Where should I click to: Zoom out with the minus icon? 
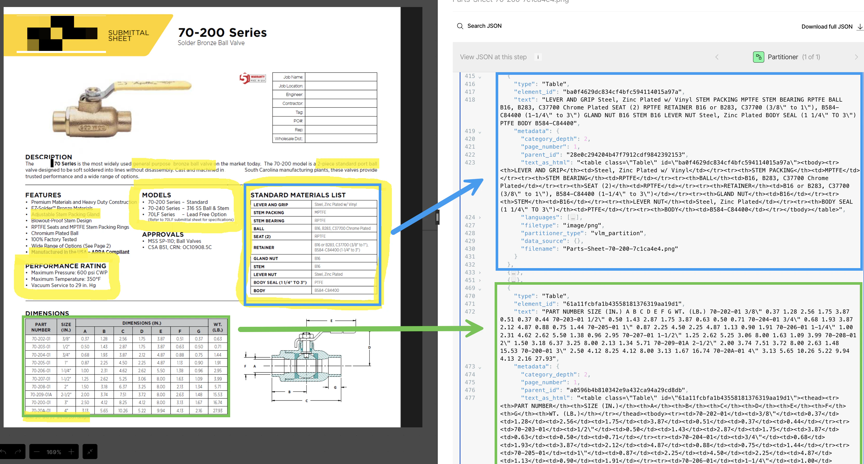tap(37, 452)
